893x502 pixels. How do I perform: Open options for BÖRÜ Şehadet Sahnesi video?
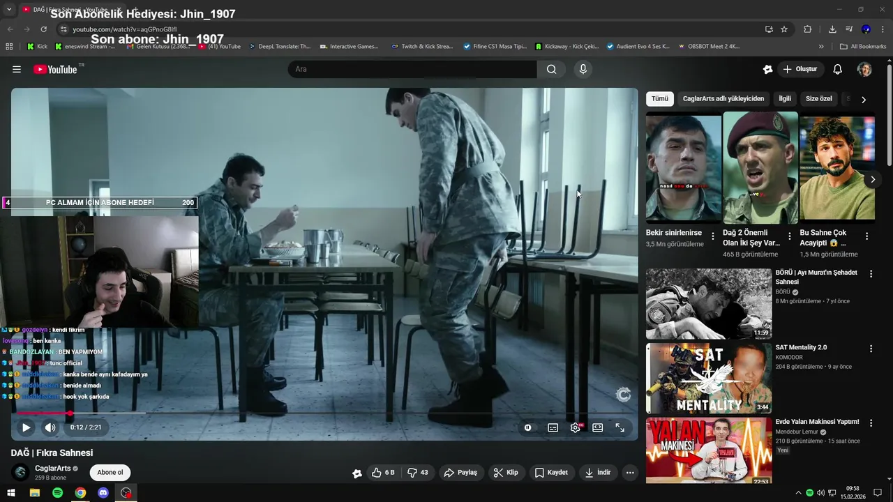[871, 274]
